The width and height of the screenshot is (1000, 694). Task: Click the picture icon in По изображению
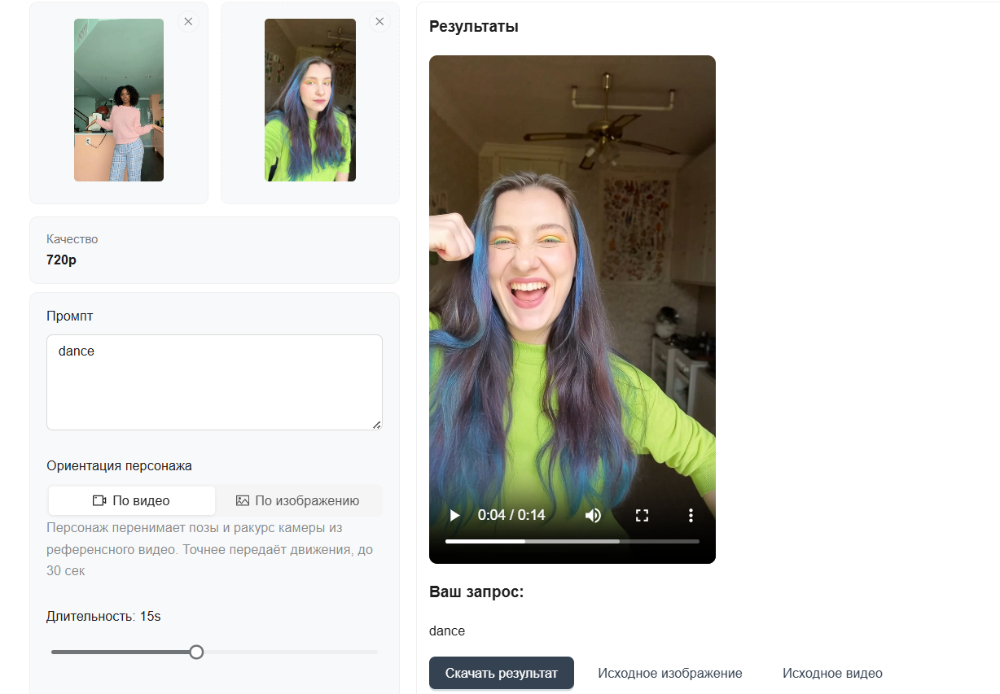243,501
